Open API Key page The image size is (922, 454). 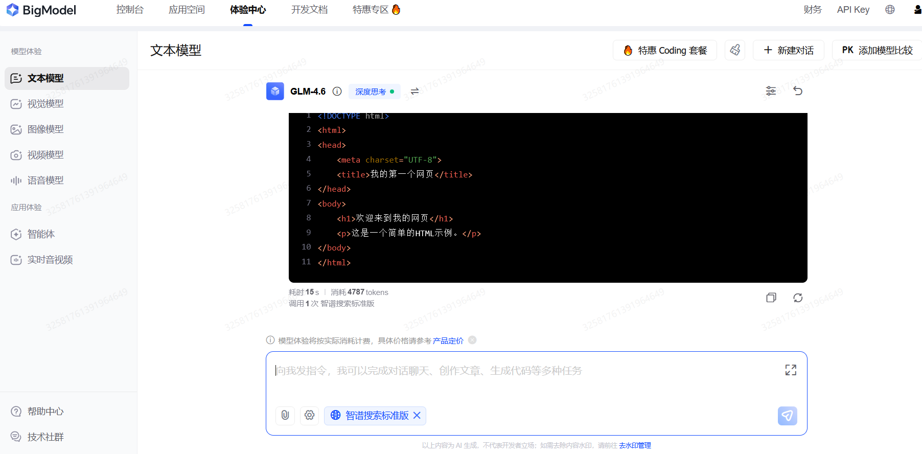click(x=853, y=10)
